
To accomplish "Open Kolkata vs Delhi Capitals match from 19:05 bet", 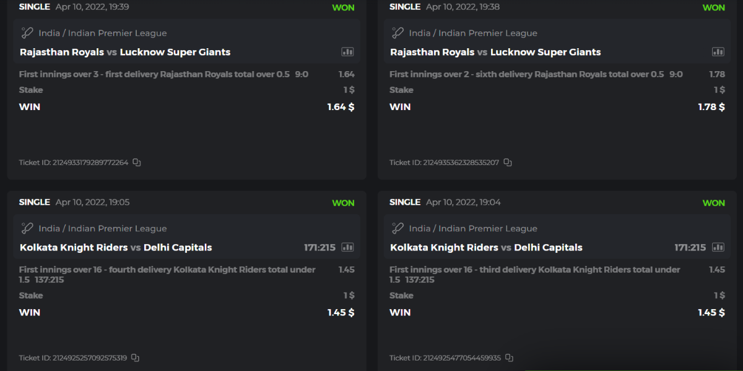I will pyautogui.click(x=116, y=247).
